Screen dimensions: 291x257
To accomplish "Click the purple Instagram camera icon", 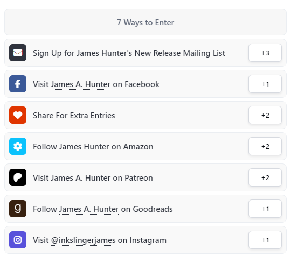I will [x=18, y=240].
